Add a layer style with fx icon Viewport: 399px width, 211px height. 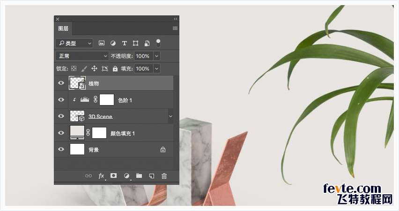pyautogui.click(x=101, y=176)
